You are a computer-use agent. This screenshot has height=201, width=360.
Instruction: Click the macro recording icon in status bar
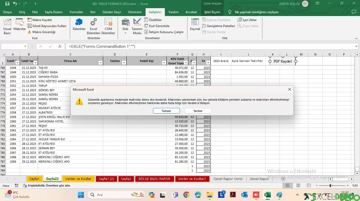click(17, 185)
